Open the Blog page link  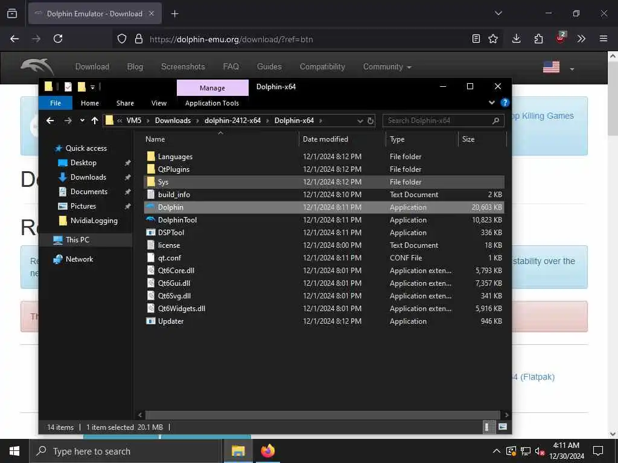point(135,66)
